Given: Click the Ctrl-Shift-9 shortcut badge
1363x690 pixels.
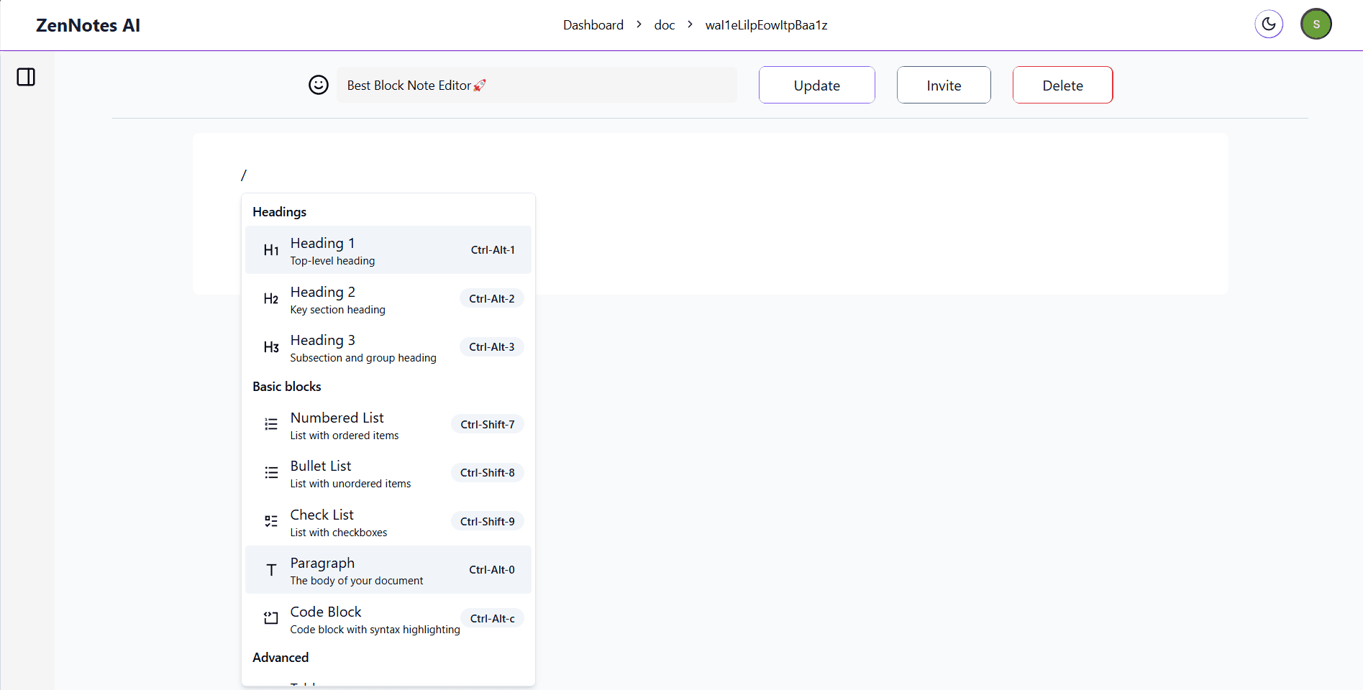Looking at the screenshot, I should click(488, 522).
